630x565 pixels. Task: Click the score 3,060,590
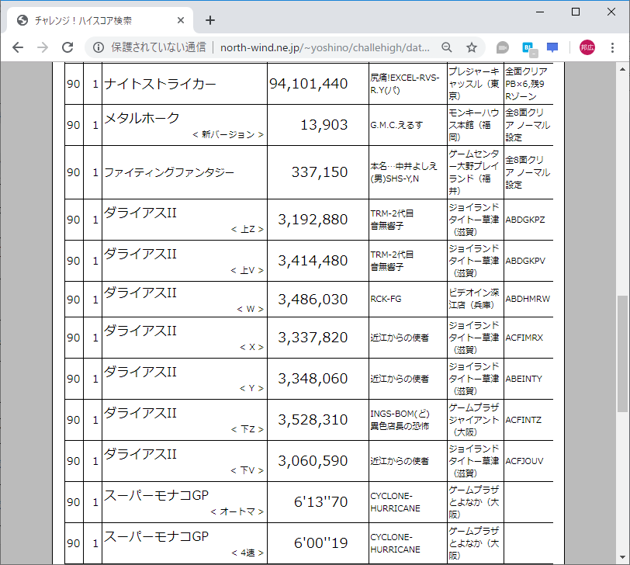[313, 460]
